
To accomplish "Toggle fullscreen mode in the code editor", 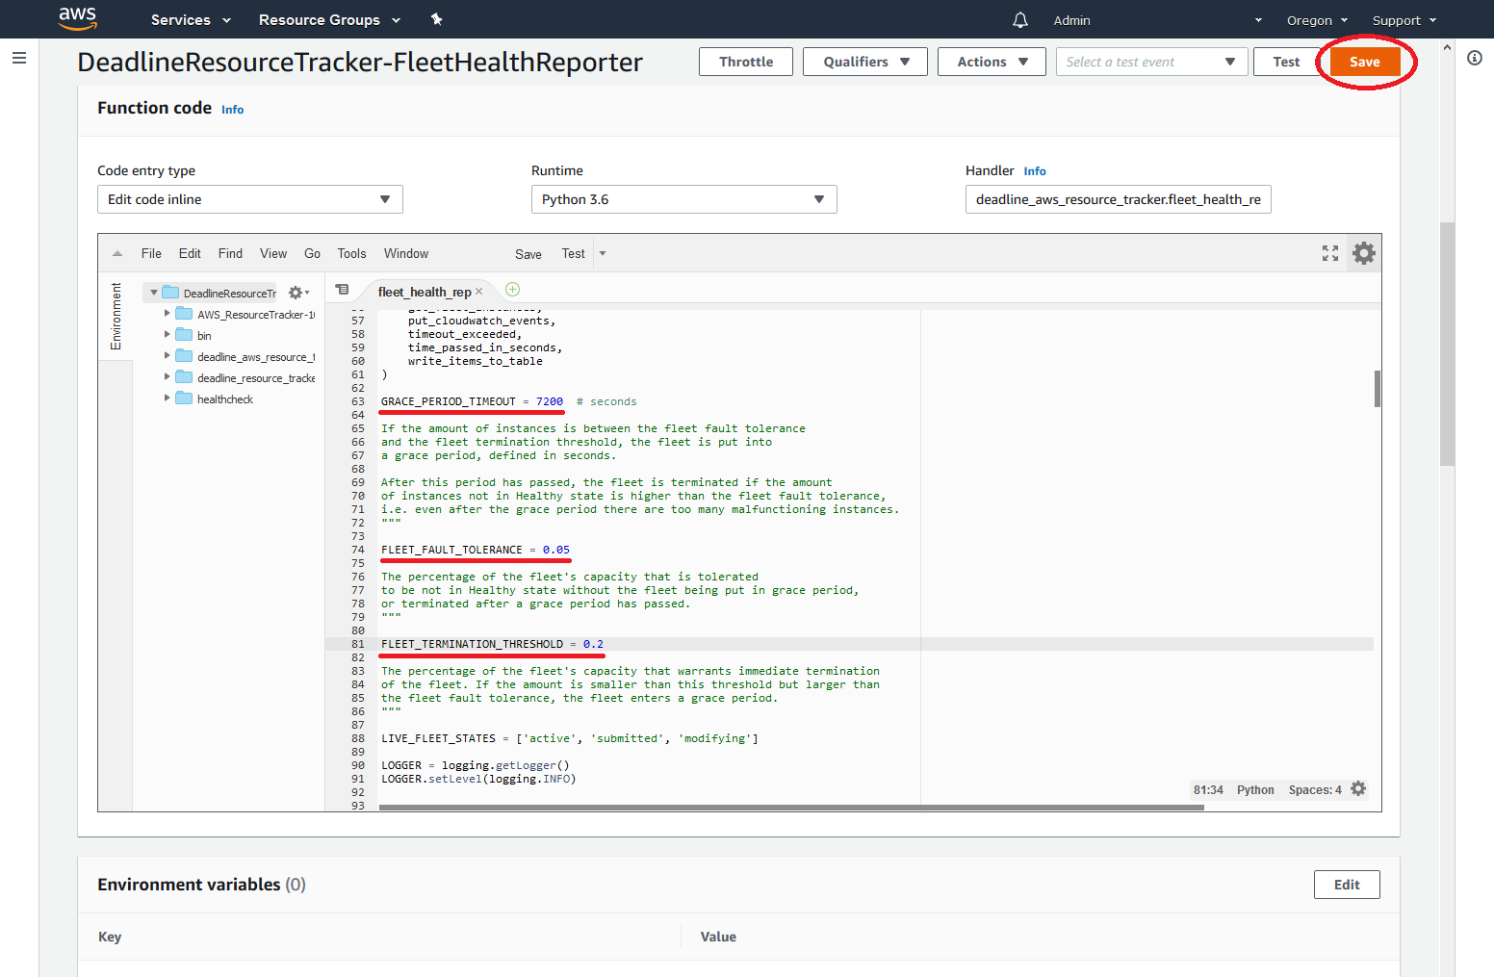I will [1330, 253].
